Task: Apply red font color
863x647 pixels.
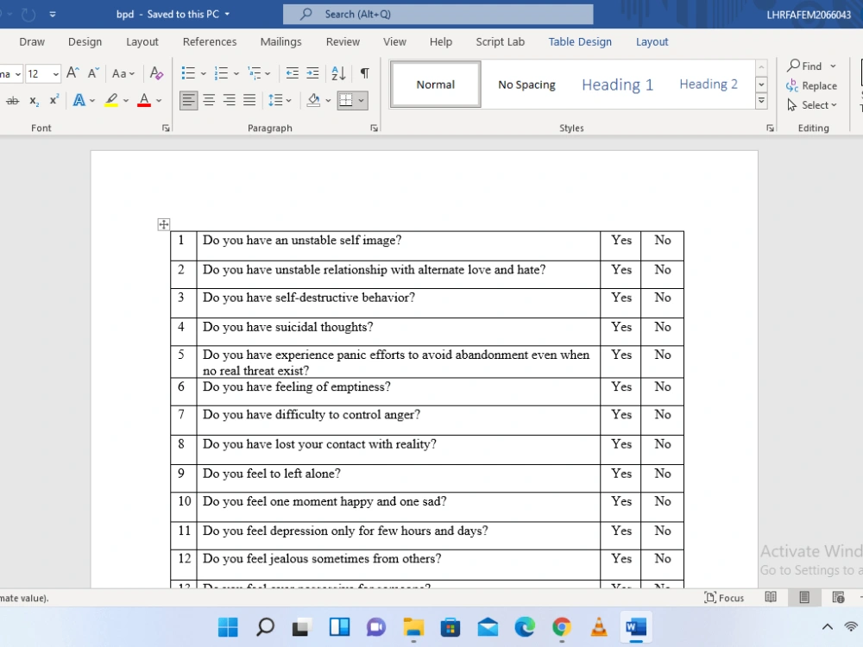Action: tap(144, 100)
